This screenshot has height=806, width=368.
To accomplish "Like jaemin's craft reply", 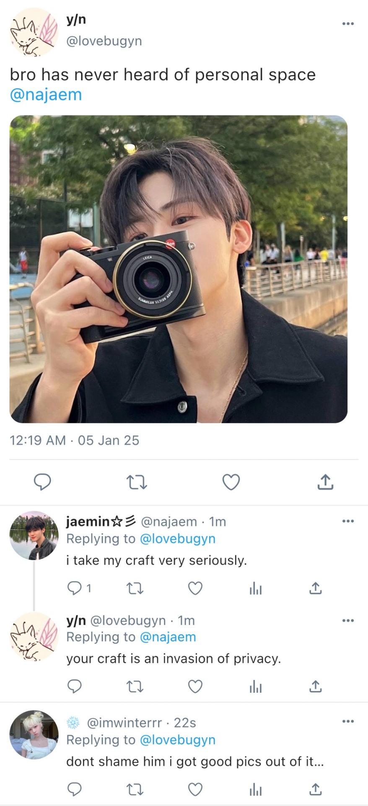I will [x=195, y=588].
